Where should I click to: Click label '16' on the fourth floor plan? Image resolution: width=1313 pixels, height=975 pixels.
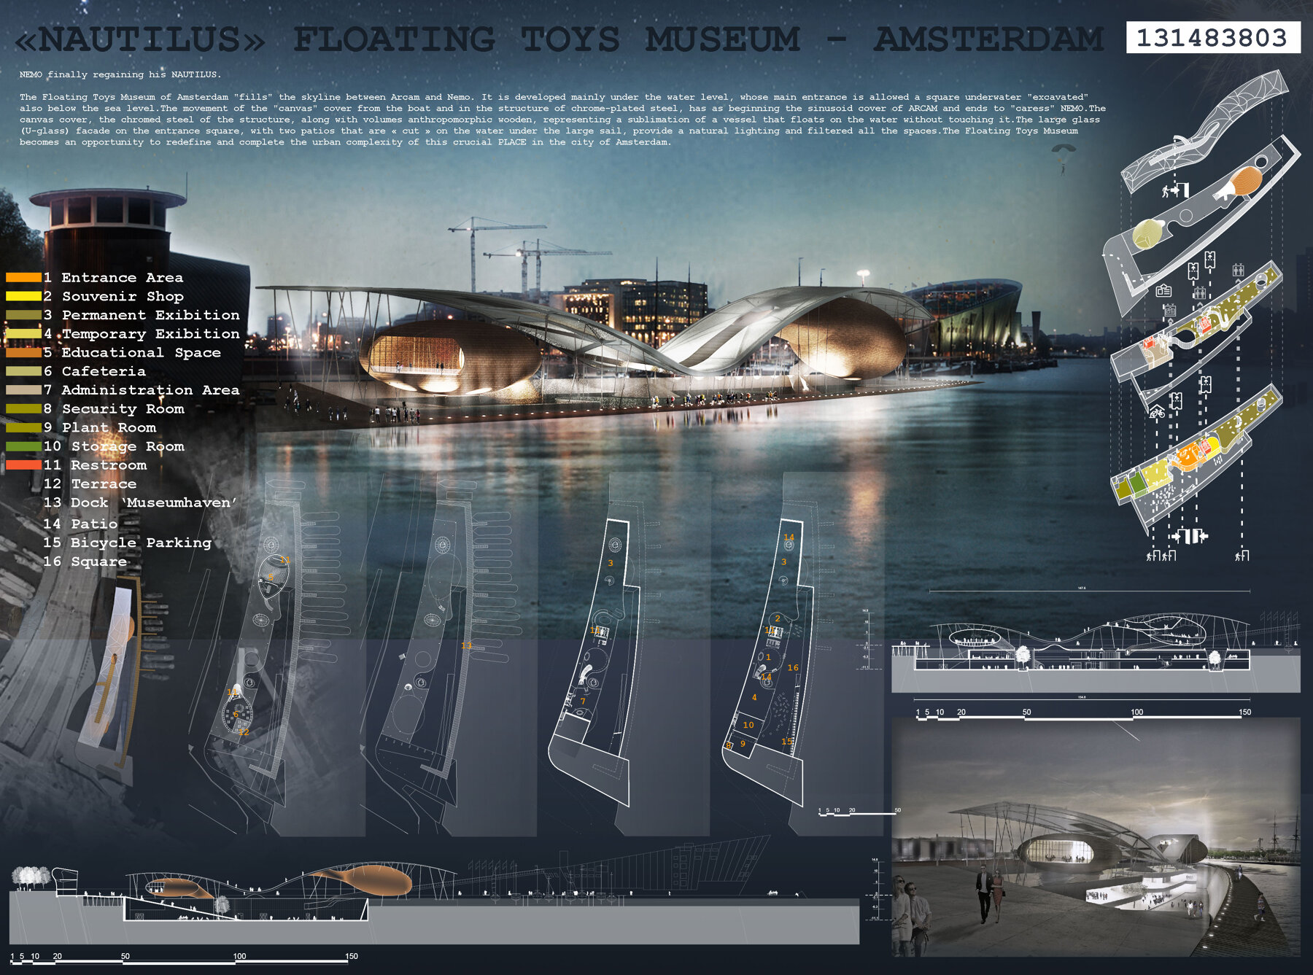pos(793,667)
